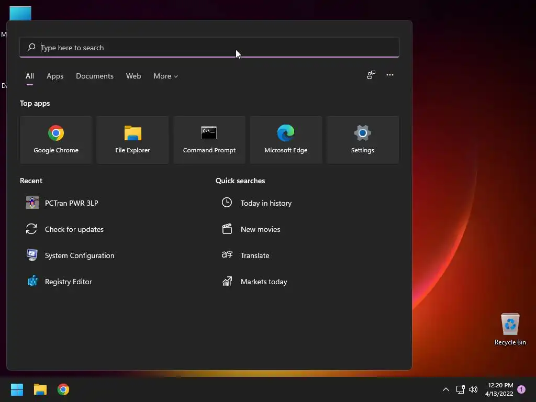The width and height of the screenshot is (536, 402).
Task: Switch to the Documents tab
Action: pos(95,76)
